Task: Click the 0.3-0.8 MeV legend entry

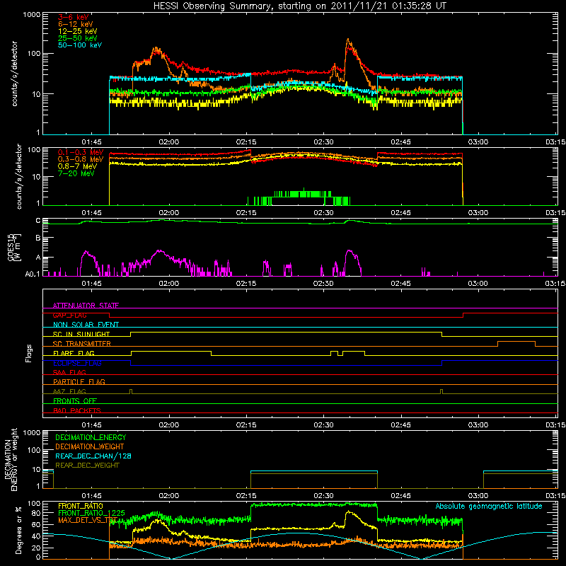Action: point(81,159)
